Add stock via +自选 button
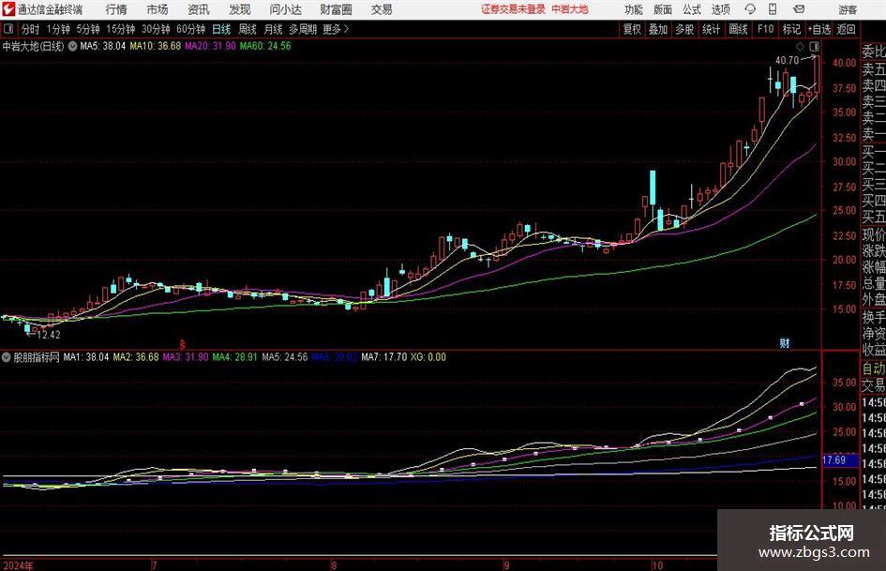The height and width of the screenshot is (571, 886). [x=819, y=29]
